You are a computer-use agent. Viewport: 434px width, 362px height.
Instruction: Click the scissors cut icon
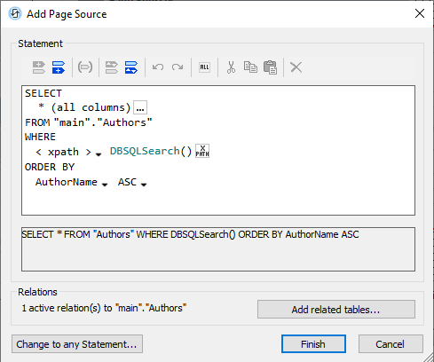(x=231, y=67)
